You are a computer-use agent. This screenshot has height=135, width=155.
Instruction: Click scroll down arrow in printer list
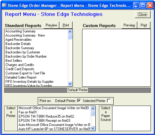coord(93,128)
